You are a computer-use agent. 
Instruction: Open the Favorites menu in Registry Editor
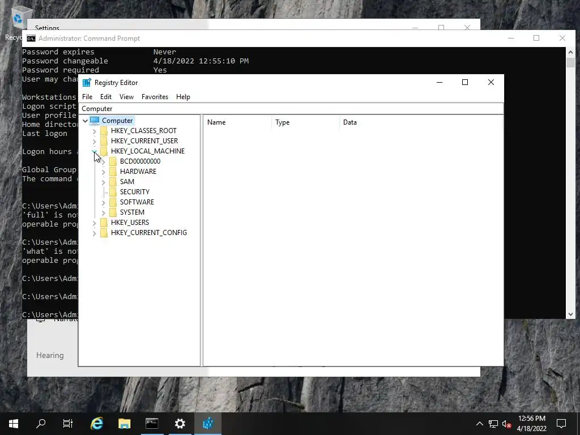pos(155,96)
